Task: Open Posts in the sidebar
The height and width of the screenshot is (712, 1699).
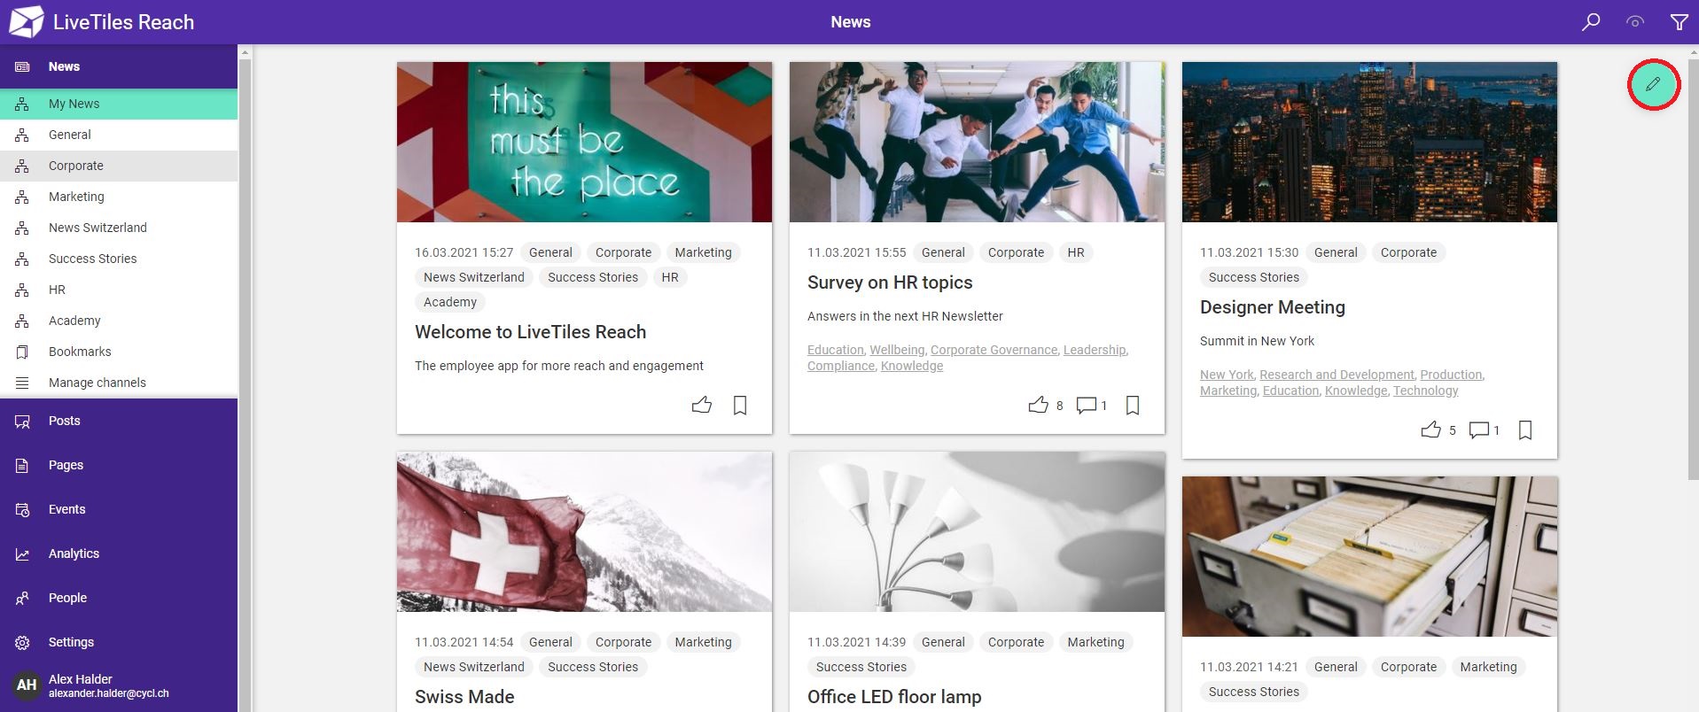Action: click(119, 421)
